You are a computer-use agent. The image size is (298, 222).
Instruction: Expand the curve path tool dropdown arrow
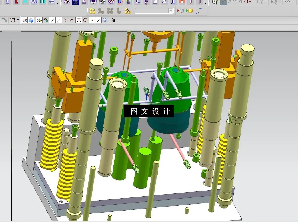tap(205, 13)
